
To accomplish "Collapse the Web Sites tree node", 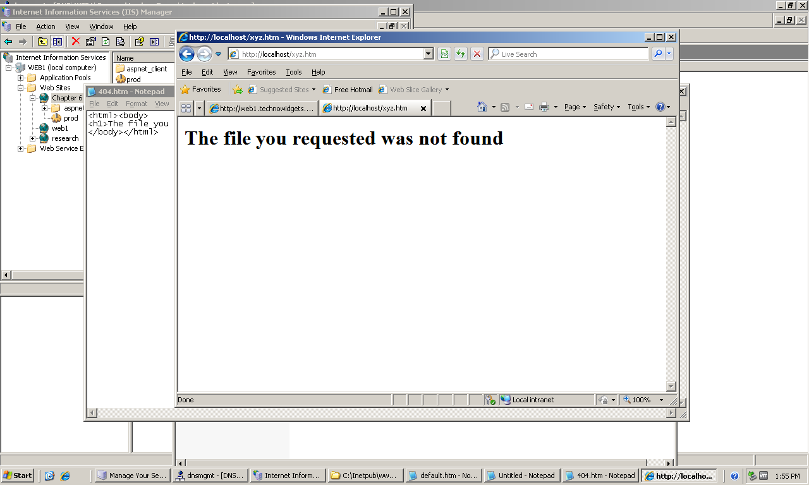I will click(21, 88).
